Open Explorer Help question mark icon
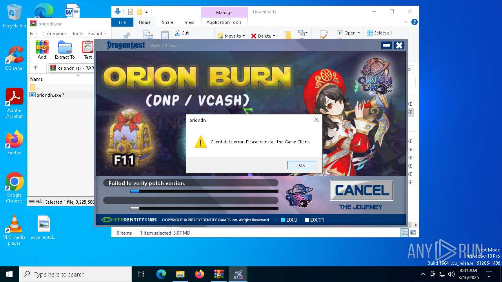This screenshot has height=282, width=502. (x=414, y=22)
